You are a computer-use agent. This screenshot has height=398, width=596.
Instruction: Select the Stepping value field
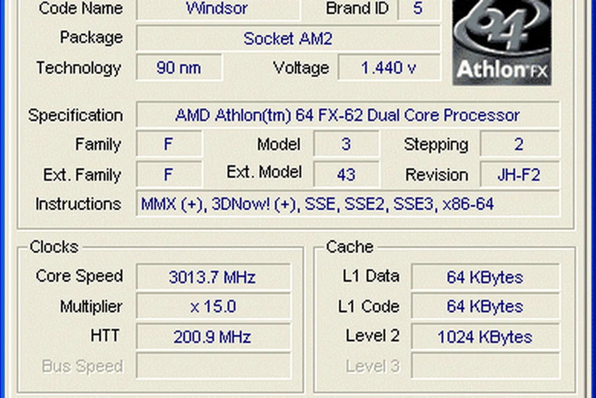pos(519,144)
